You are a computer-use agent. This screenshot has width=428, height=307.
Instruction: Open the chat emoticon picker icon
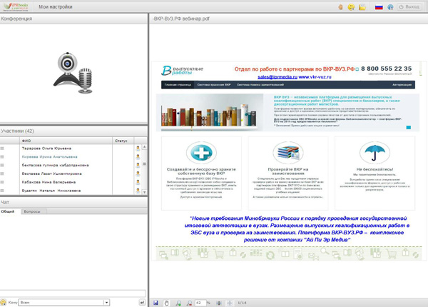4,302
